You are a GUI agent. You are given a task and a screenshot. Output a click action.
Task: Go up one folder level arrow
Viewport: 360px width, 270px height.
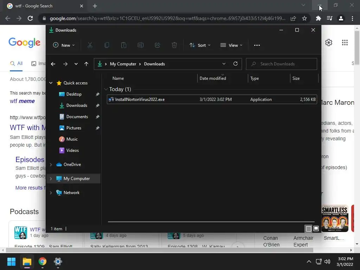86,64
